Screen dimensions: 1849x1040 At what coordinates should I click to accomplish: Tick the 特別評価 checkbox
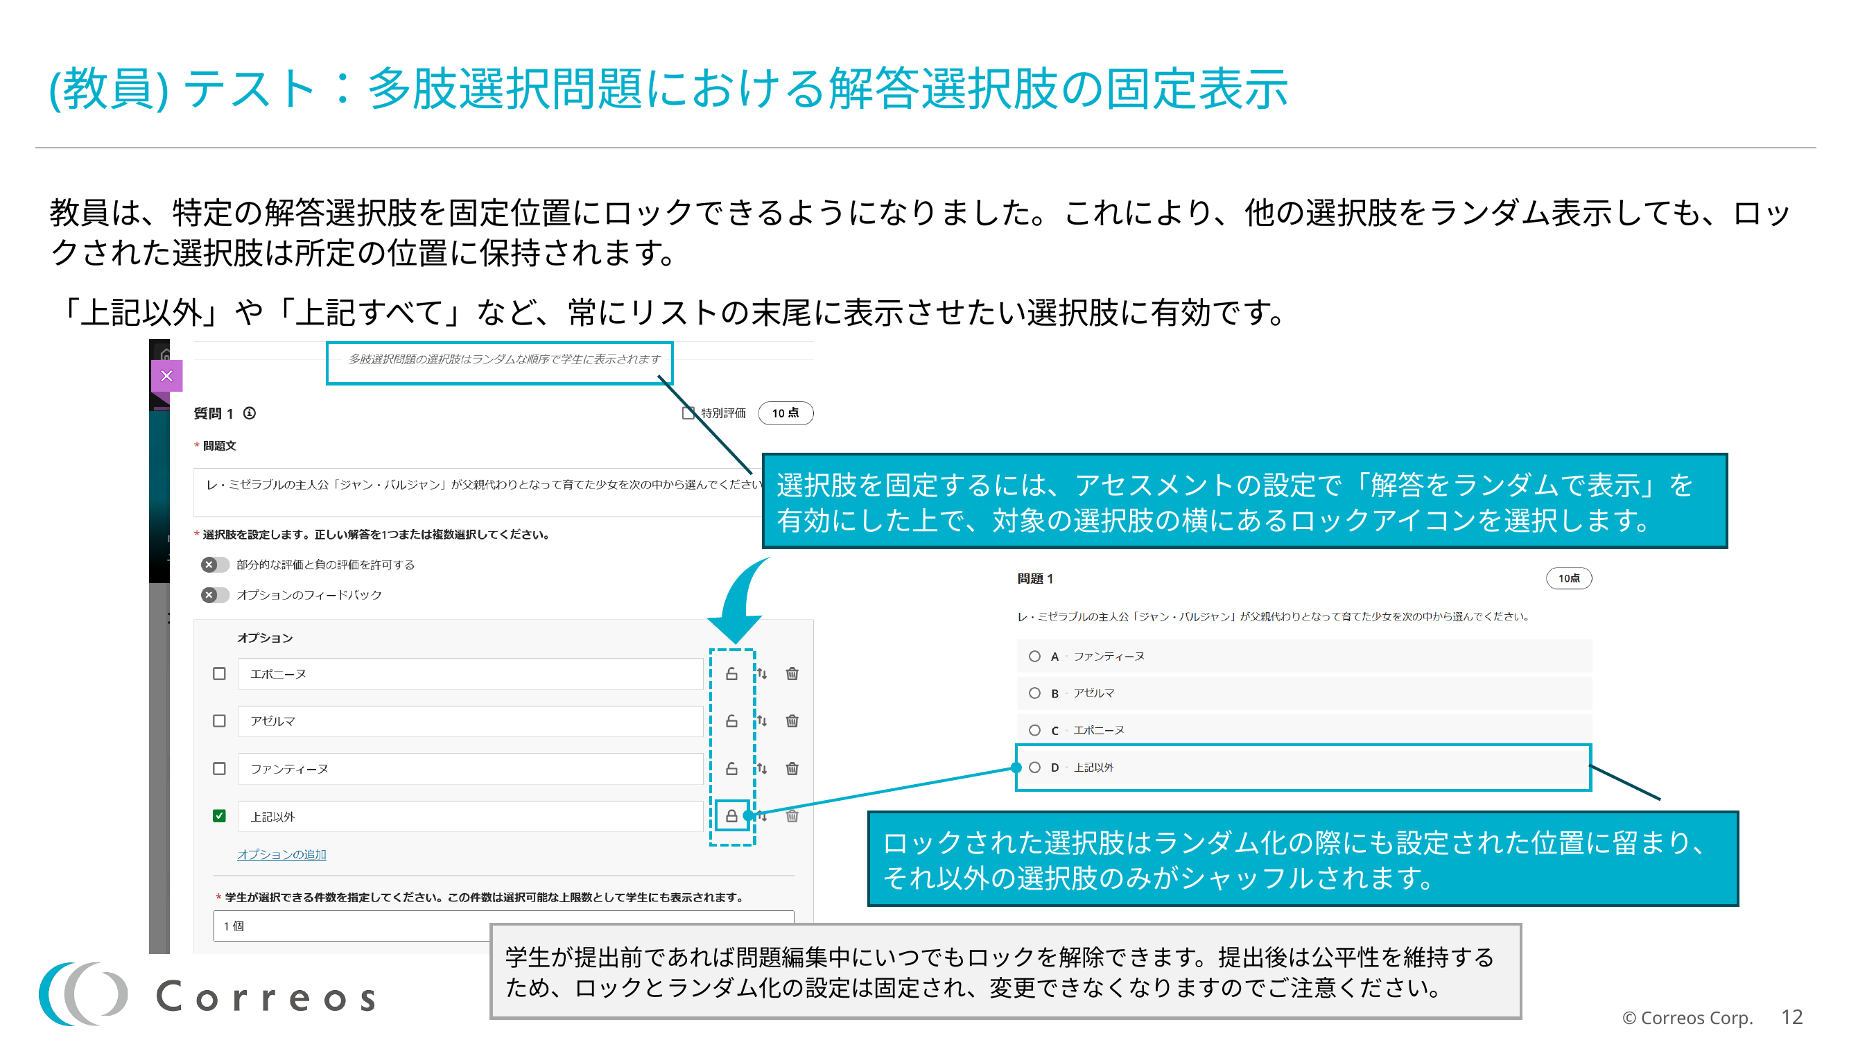coord(688,413)
